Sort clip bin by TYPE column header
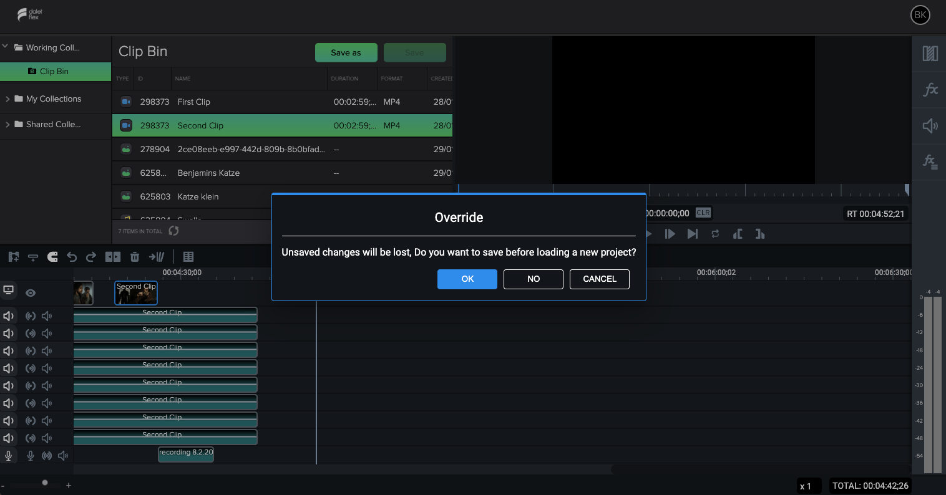 click(x=122, y=79)
